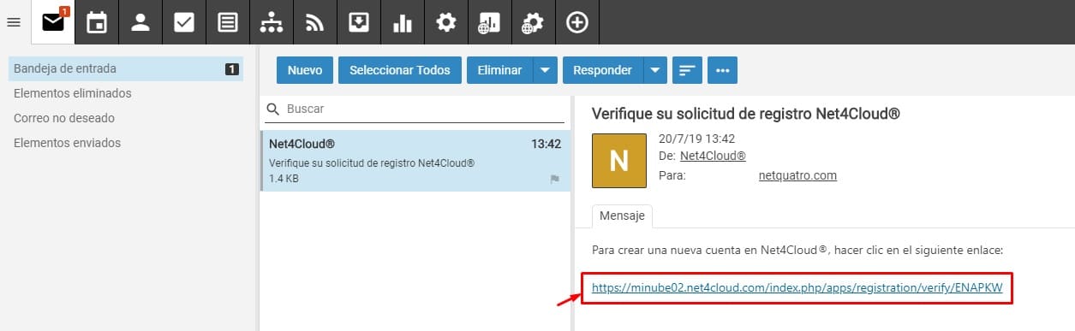The image size is (1075, 331).
Task: Click the Eliminar button
Action: pyautogui.click(x=500, y=70)
